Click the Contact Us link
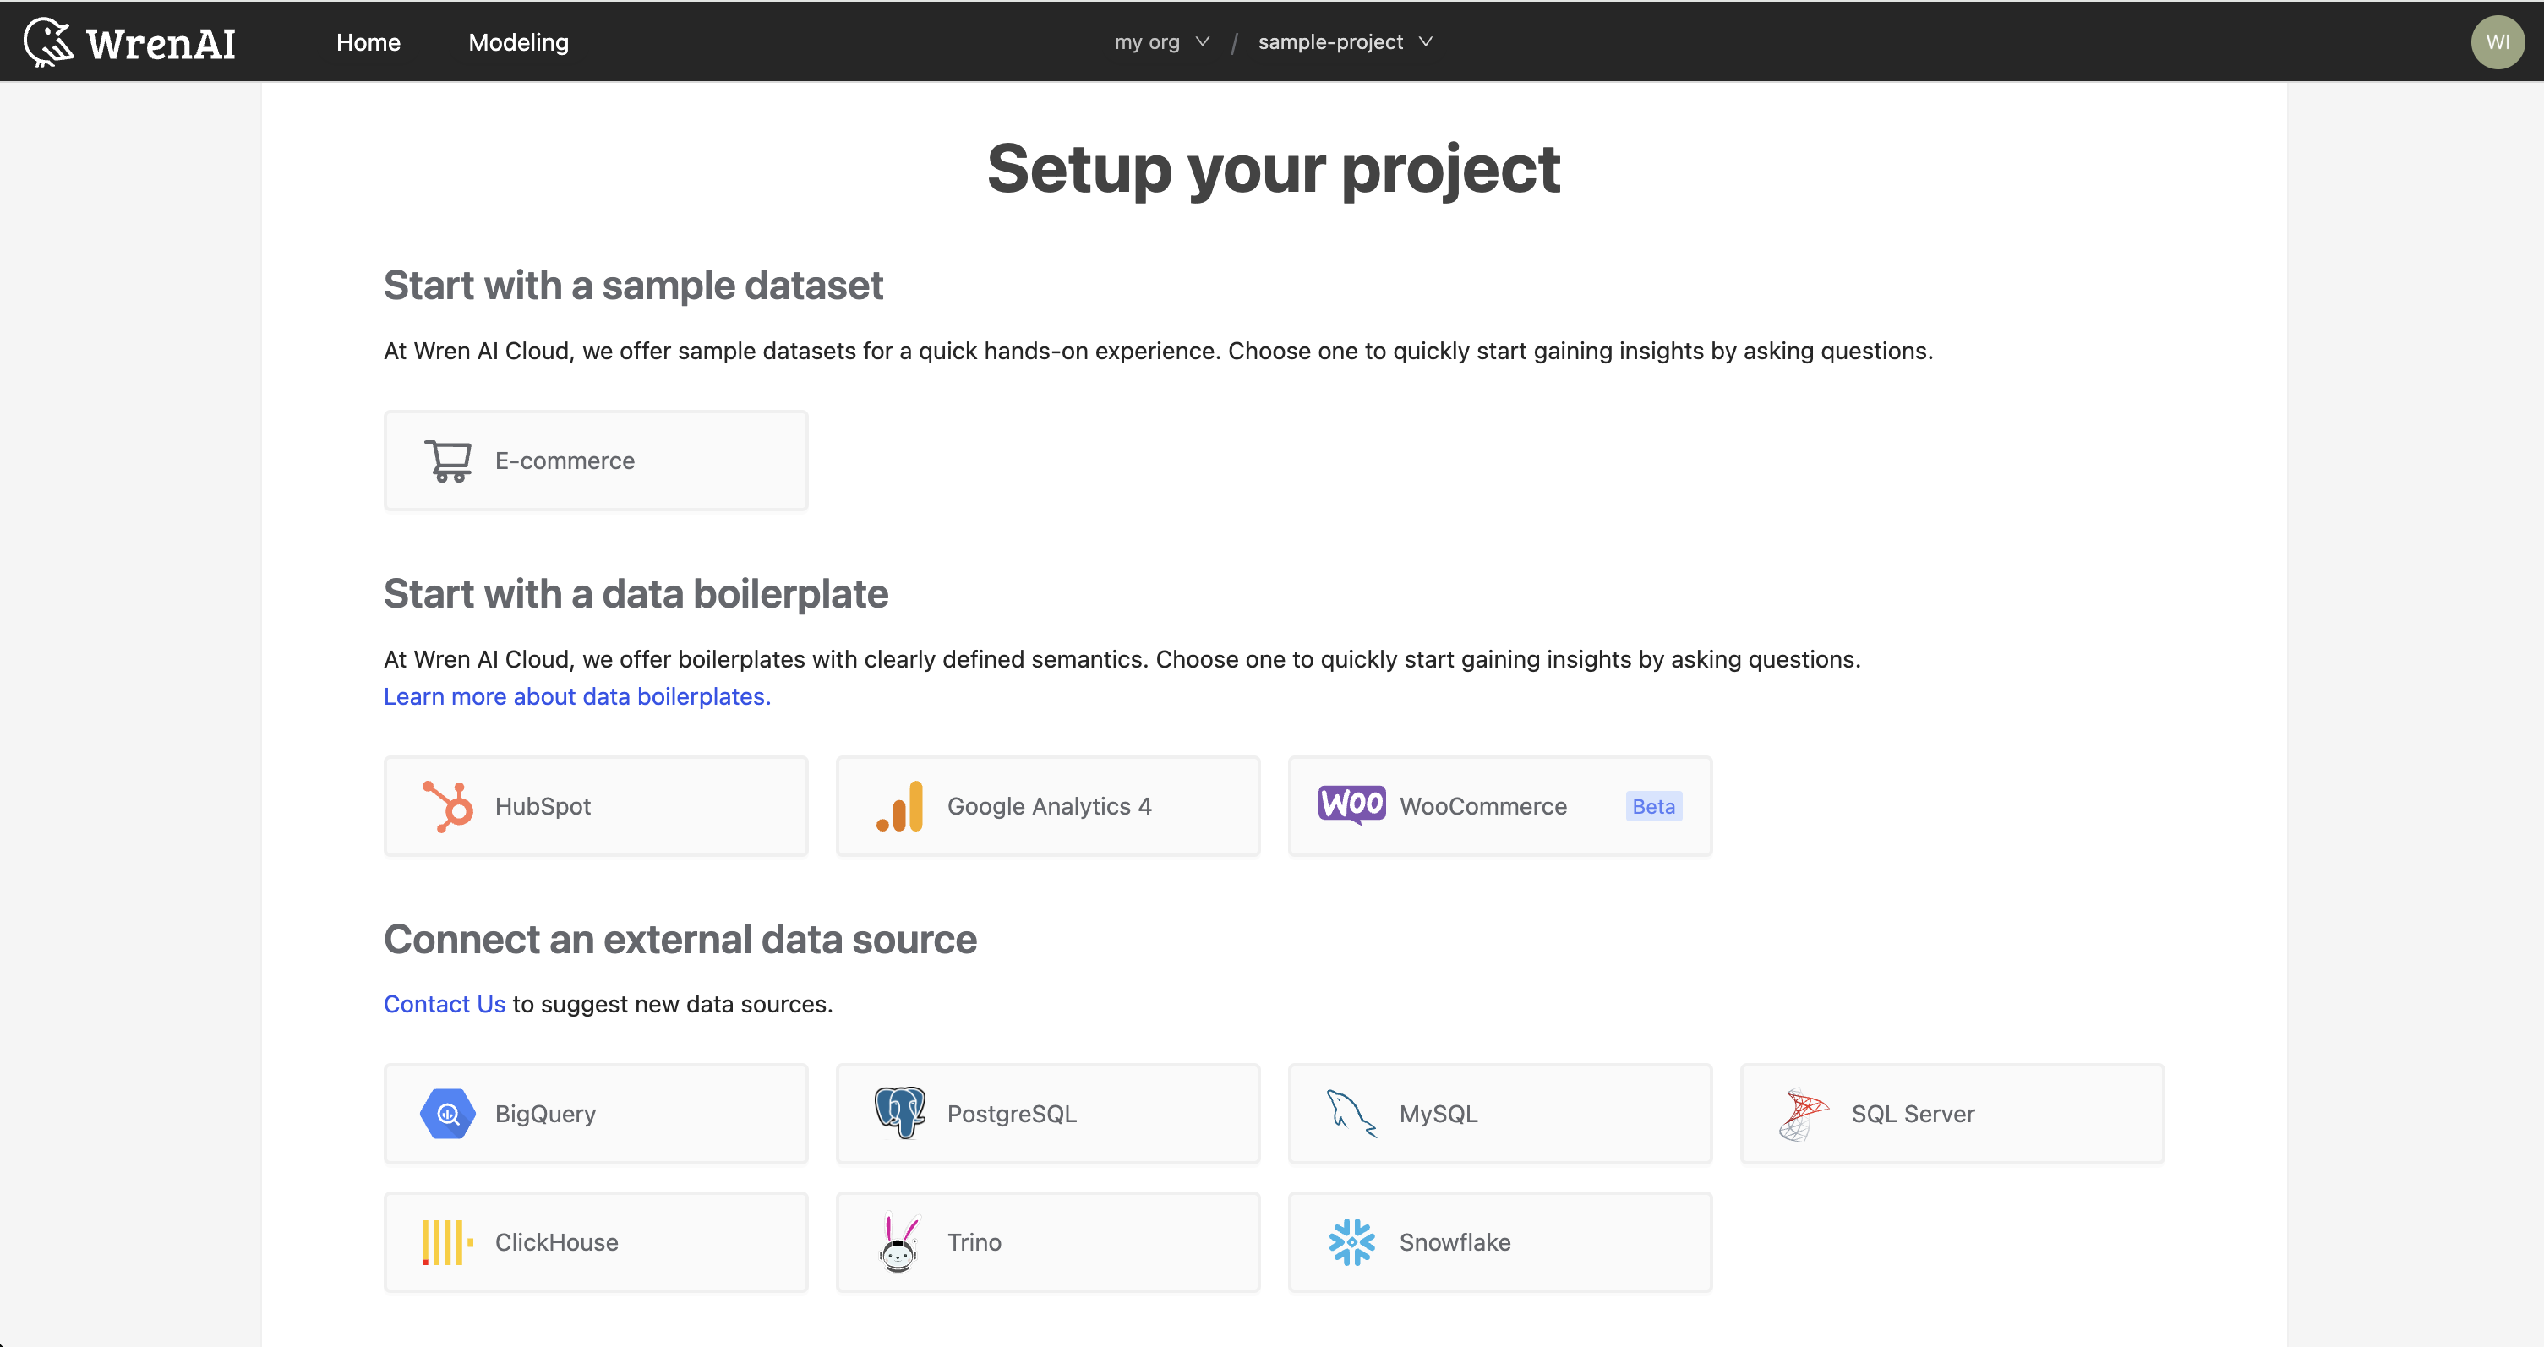The height and width of the screenshot is (1347, 2544). coord(445,1004)
